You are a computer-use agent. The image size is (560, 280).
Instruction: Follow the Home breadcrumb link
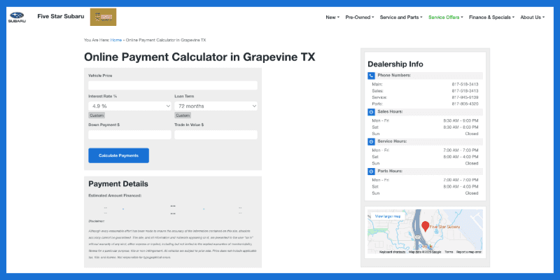(116, 40)
